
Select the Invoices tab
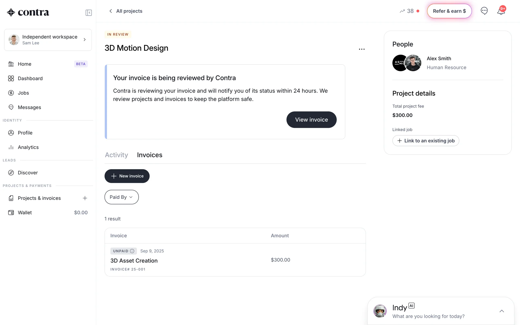pyautogui.click(x=149, y=155)
